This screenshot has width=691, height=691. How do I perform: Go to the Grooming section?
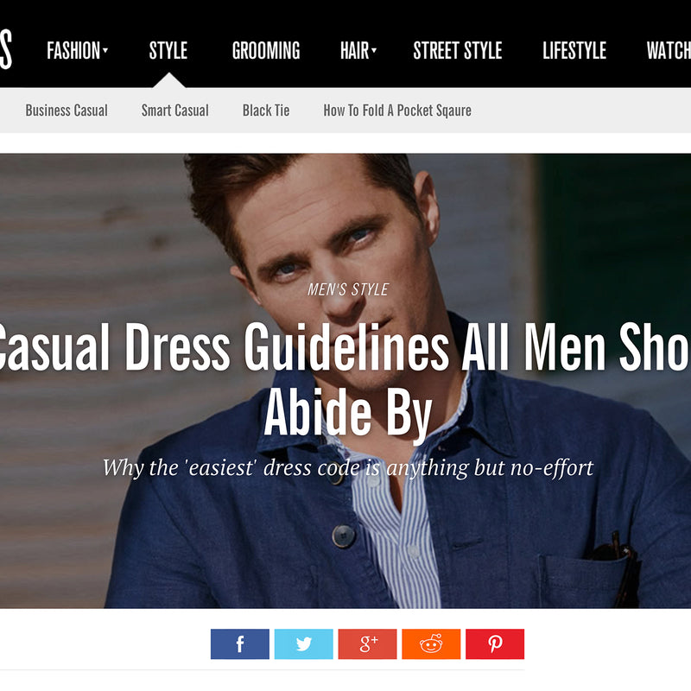click(266, 50)
